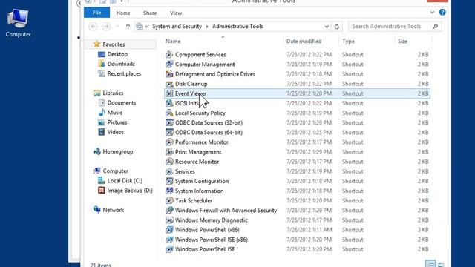Viewport: 475px width, 267px height.
Task: Open Local Disk (C:) drive
Action: (125, 181)
